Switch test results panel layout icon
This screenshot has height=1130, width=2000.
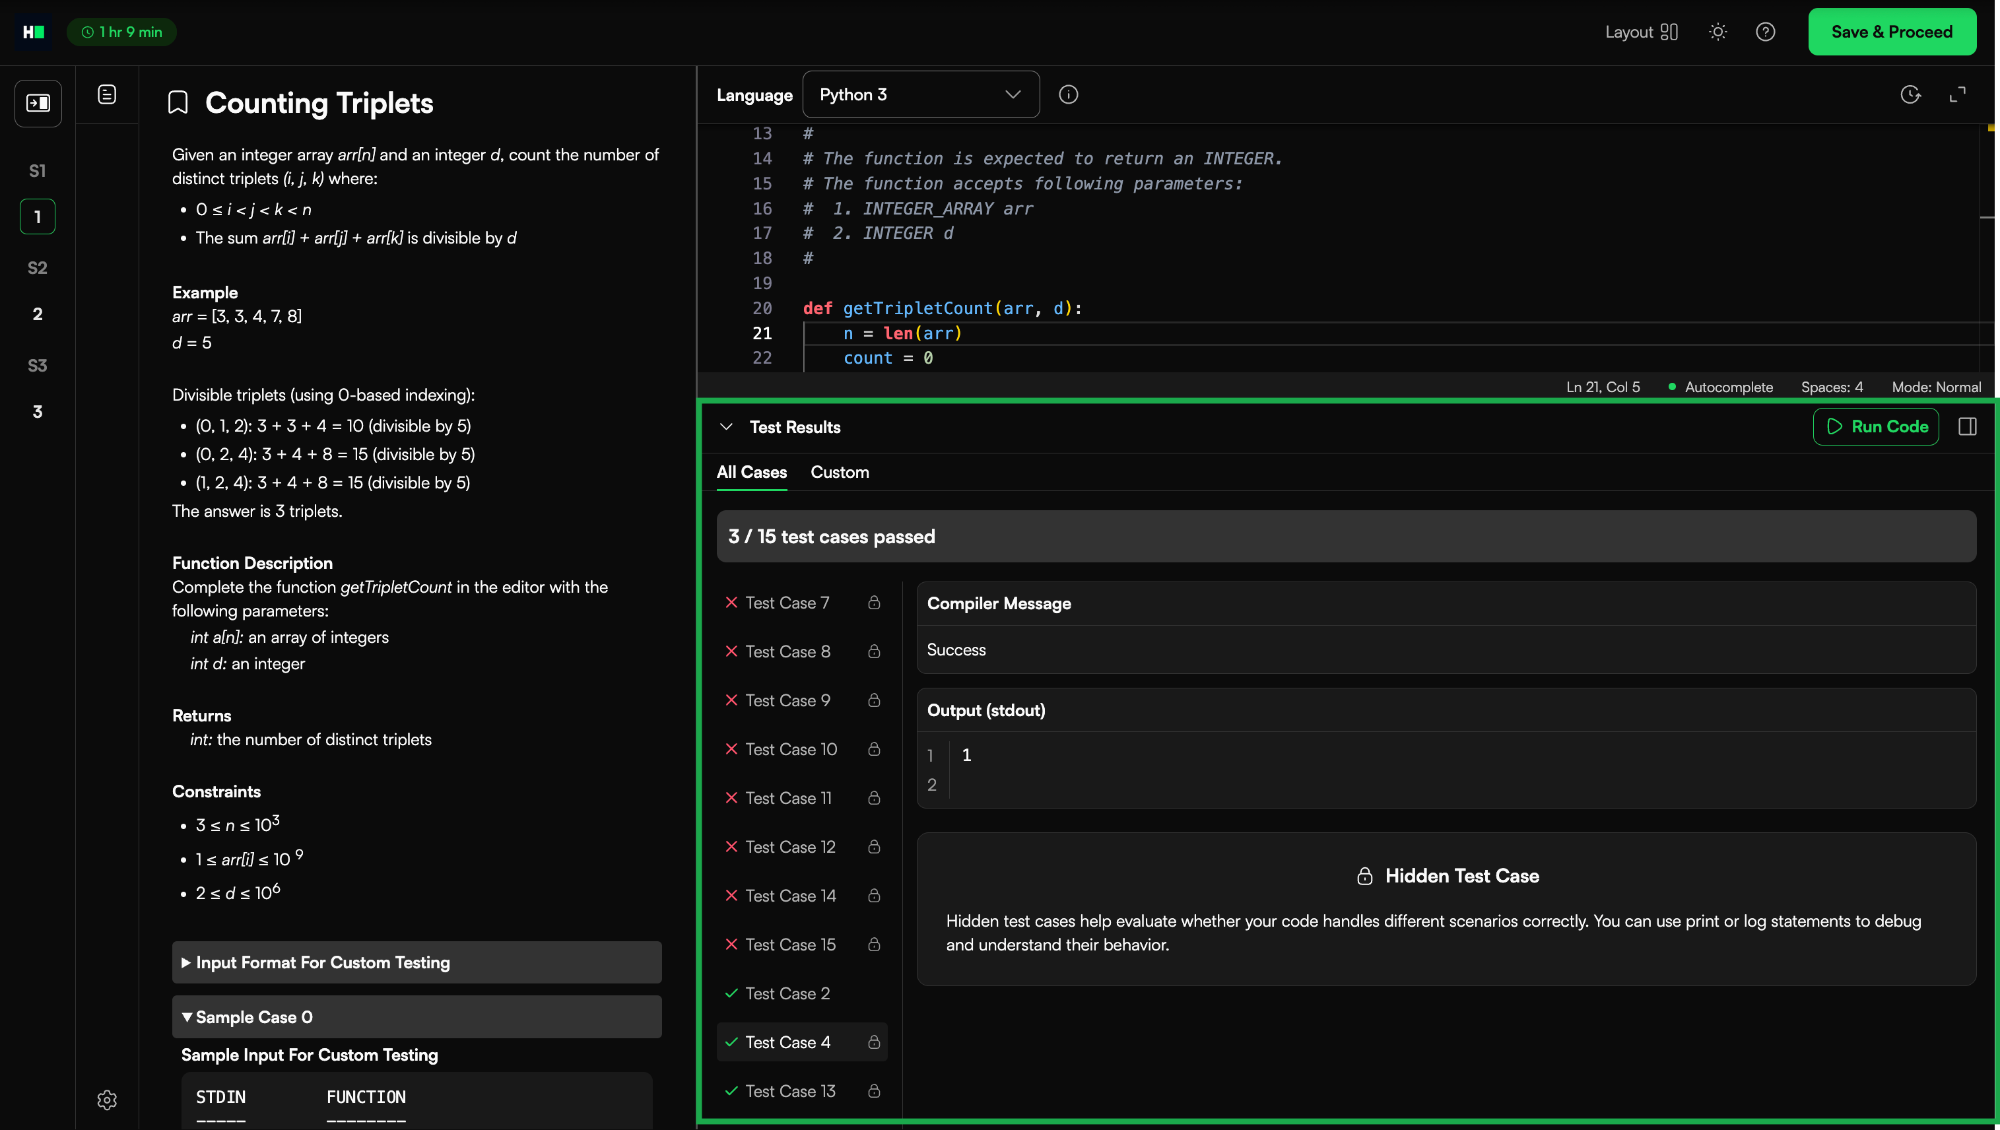(x=1968, y=426)
